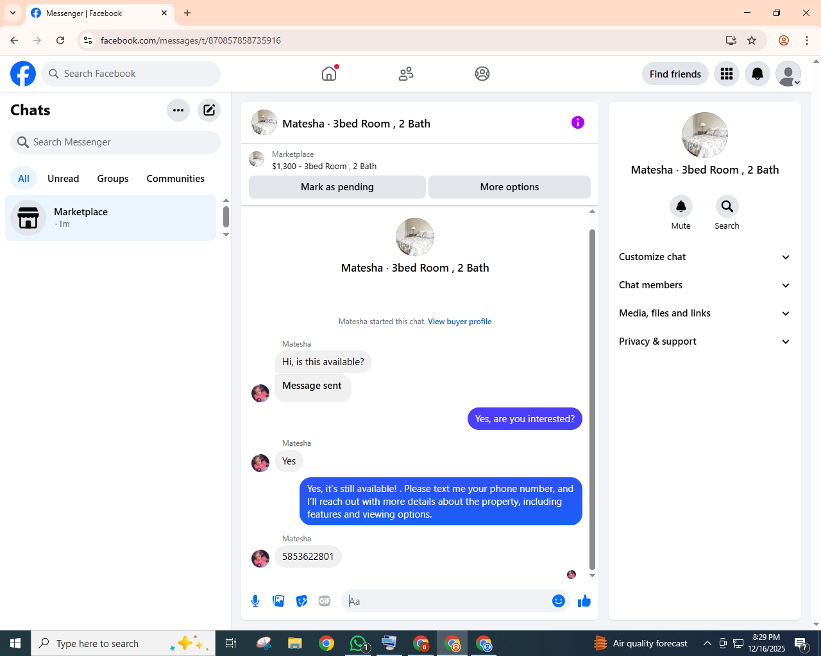The height and width of the screenshot is (656, 821).
Task: Click the Search Messenger field
Action: point(115,142)
